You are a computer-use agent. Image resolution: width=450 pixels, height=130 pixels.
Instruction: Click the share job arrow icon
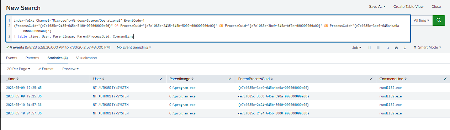pyautogui.click(x=387, y=47)
